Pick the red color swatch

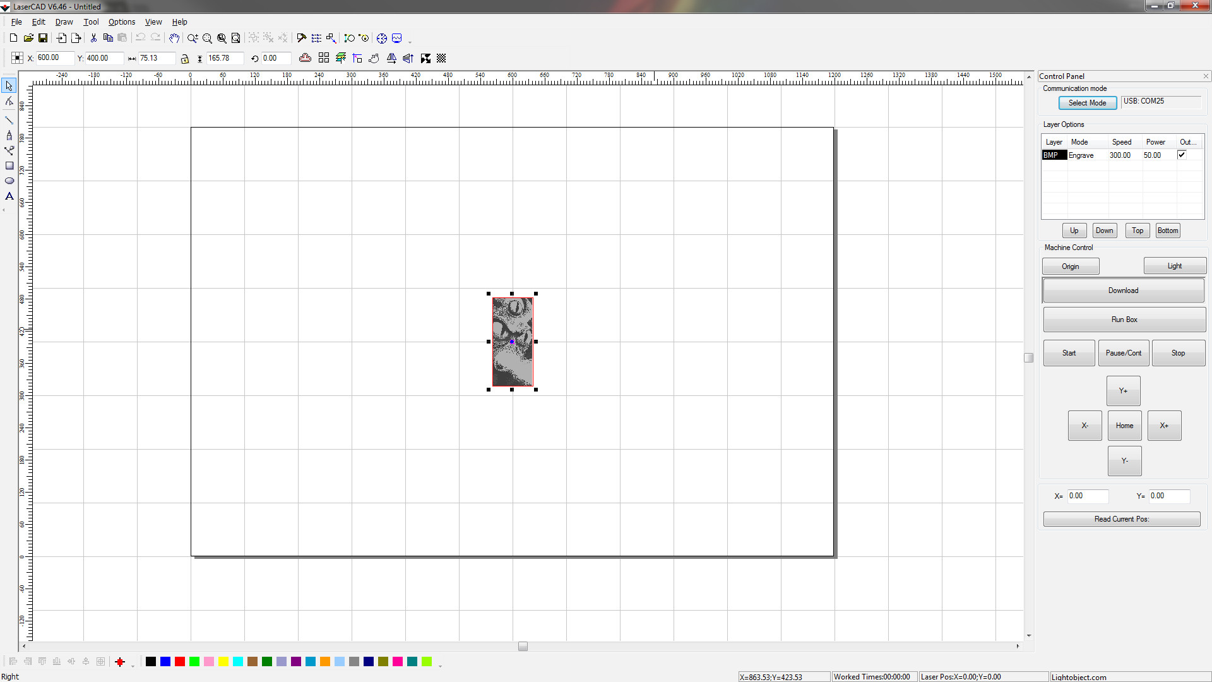(x=180, y=662)
